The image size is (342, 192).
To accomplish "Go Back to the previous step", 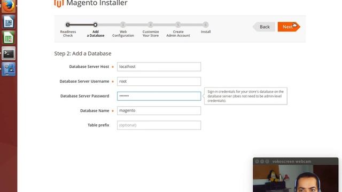I will click(x=264, y=27).
